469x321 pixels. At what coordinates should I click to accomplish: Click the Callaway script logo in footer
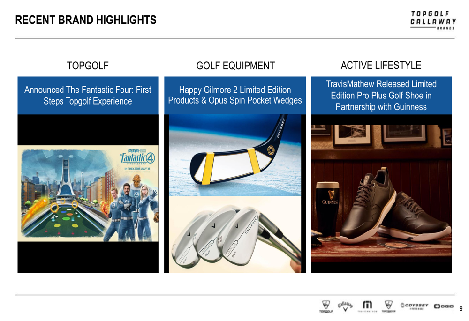pyautogui.click(x=345, y=306)
